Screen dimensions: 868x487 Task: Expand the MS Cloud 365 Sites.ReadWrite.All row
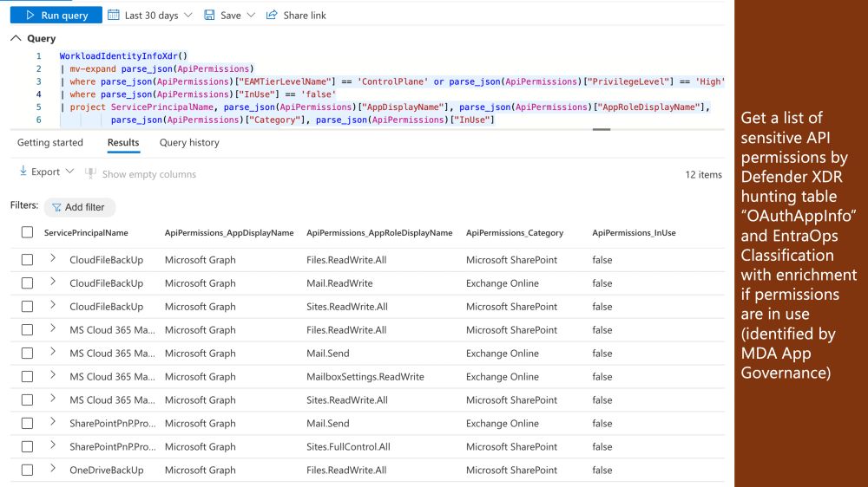pyautogui.click(x=53, y=398)
